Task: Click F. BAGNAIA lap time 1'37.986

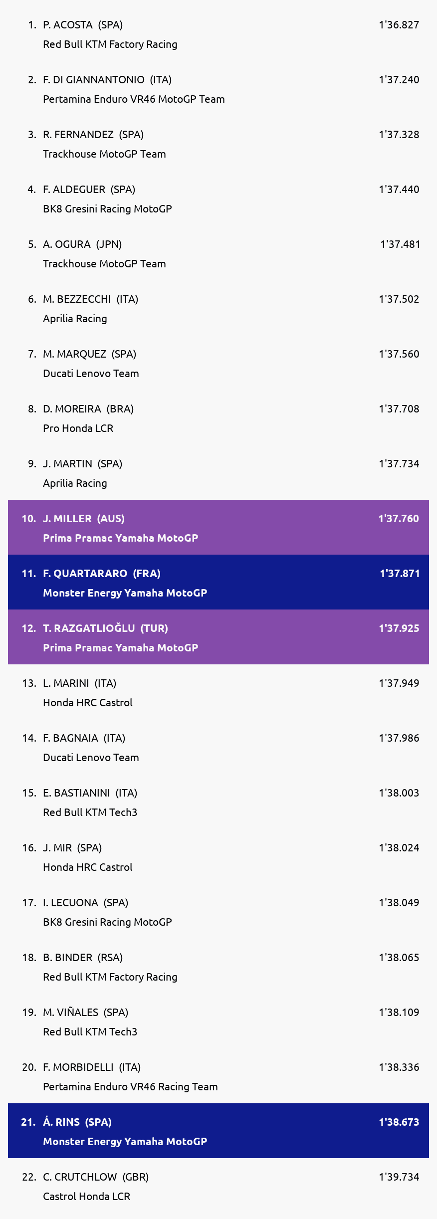Action: (399, 738)
